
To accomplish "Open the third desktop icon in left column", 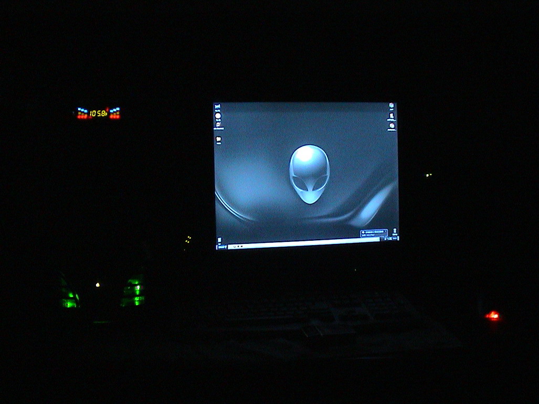I will click(218, 125).
